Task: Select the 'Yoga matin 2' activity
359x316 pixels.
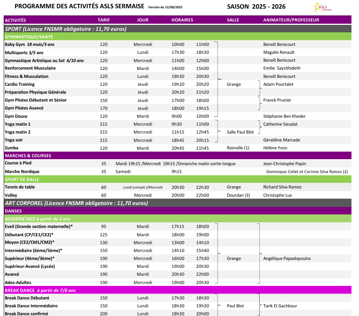Action: tap(18, 132)
